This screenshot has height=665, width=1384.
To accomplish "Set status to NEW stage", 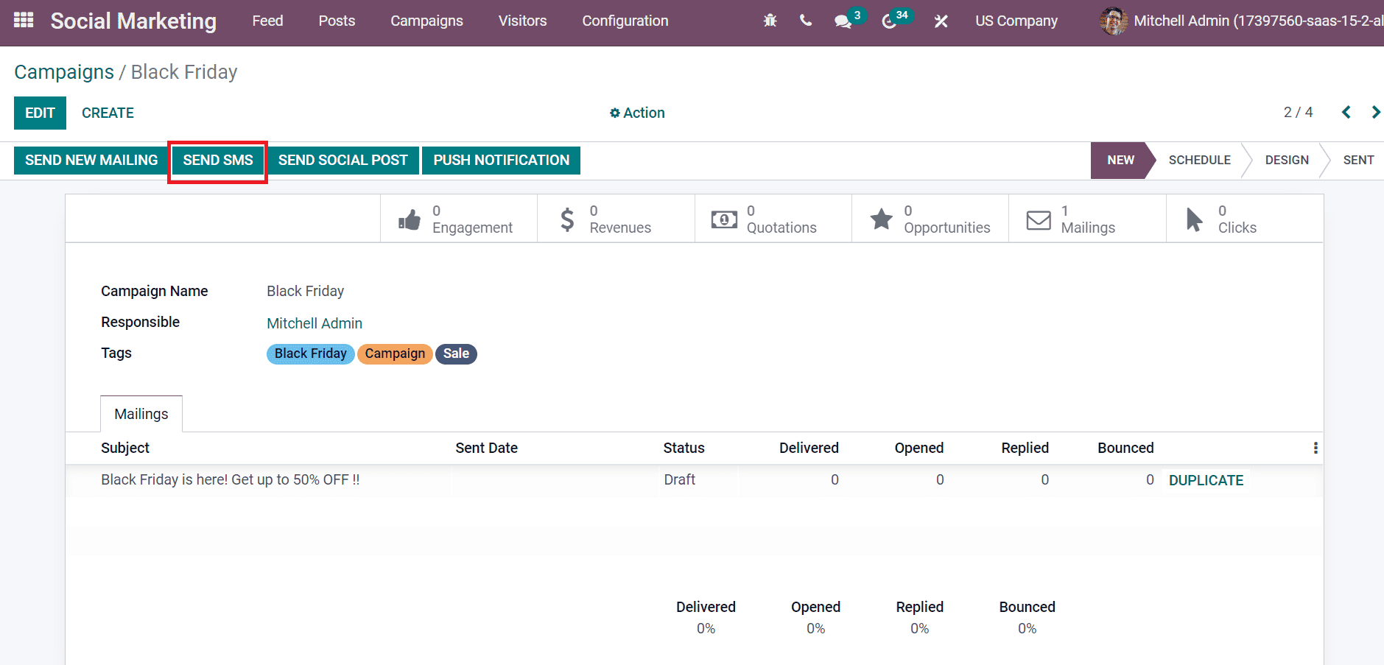I will [1120, 160].
